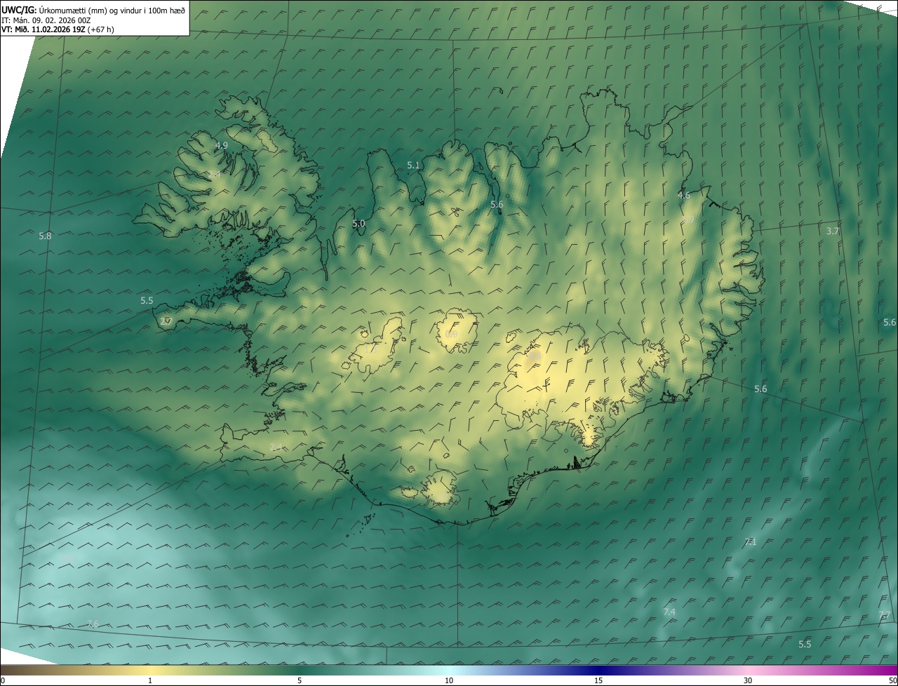Click the 7.4 value label over the ocean

click(x=669, y=612)
